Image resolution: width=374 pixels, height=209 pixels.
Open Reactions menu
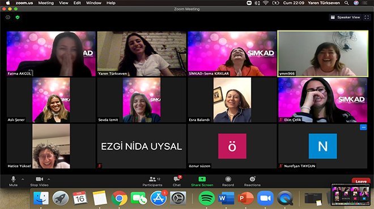pyautogui.click(x=252, y=181)
